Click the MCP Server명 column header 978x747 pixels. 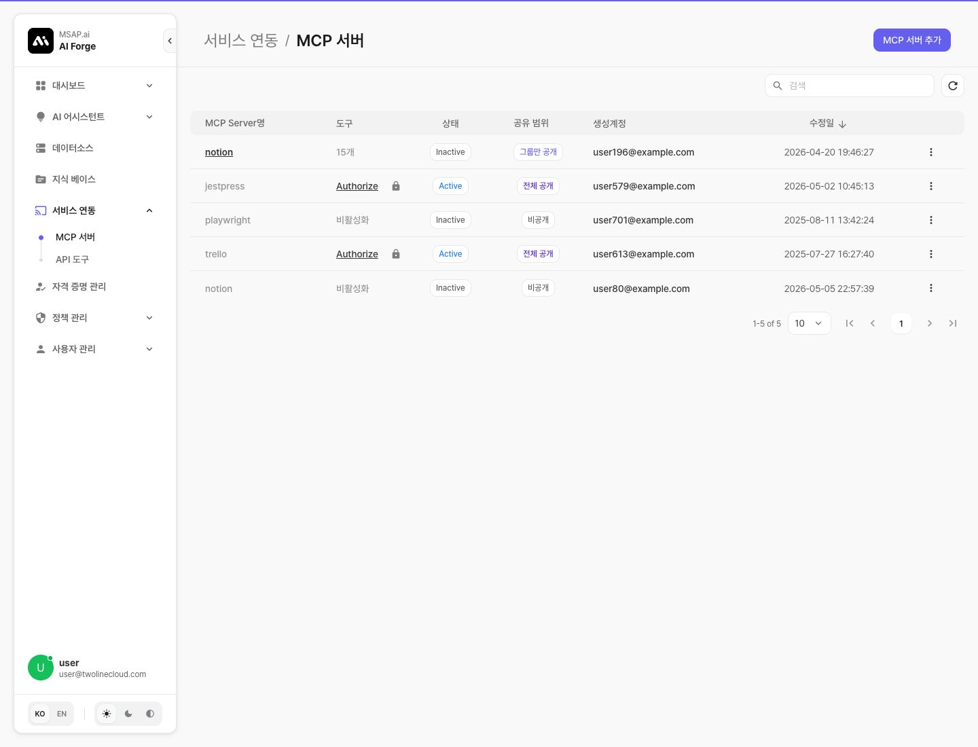tap(235, 123)
